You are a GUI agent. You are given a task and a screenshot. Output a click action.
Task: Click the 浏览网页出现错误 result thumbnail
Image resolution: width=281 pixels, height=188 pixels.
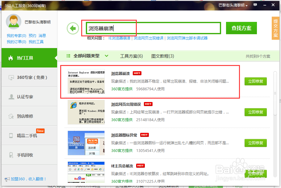[86, 112]
